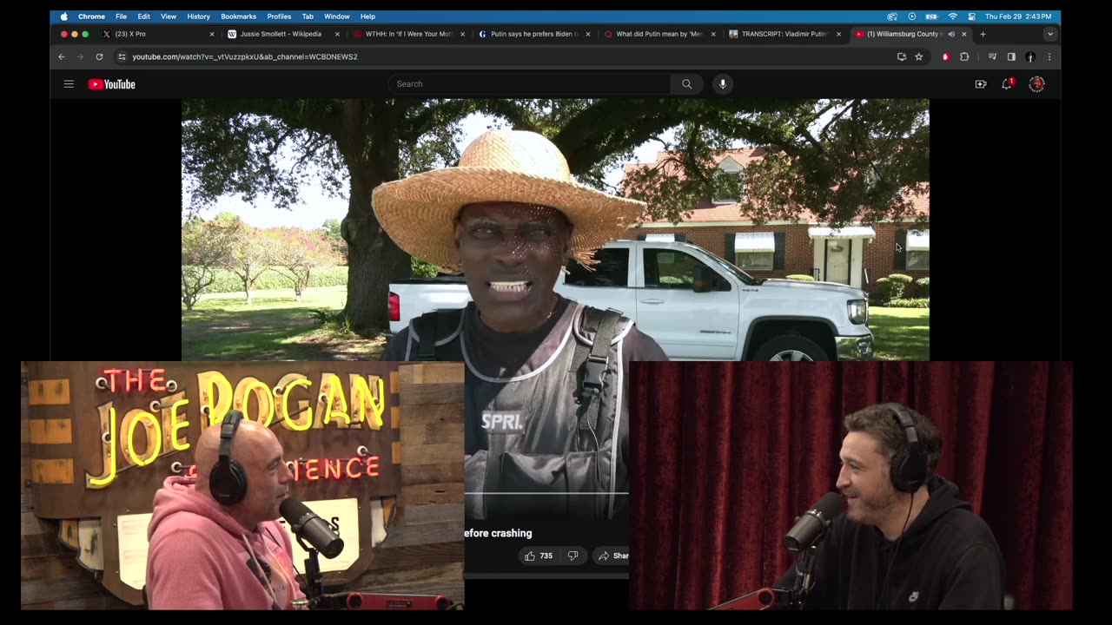Like the video with thumbs up
The image size is (1112, 625).
[539, 556]
